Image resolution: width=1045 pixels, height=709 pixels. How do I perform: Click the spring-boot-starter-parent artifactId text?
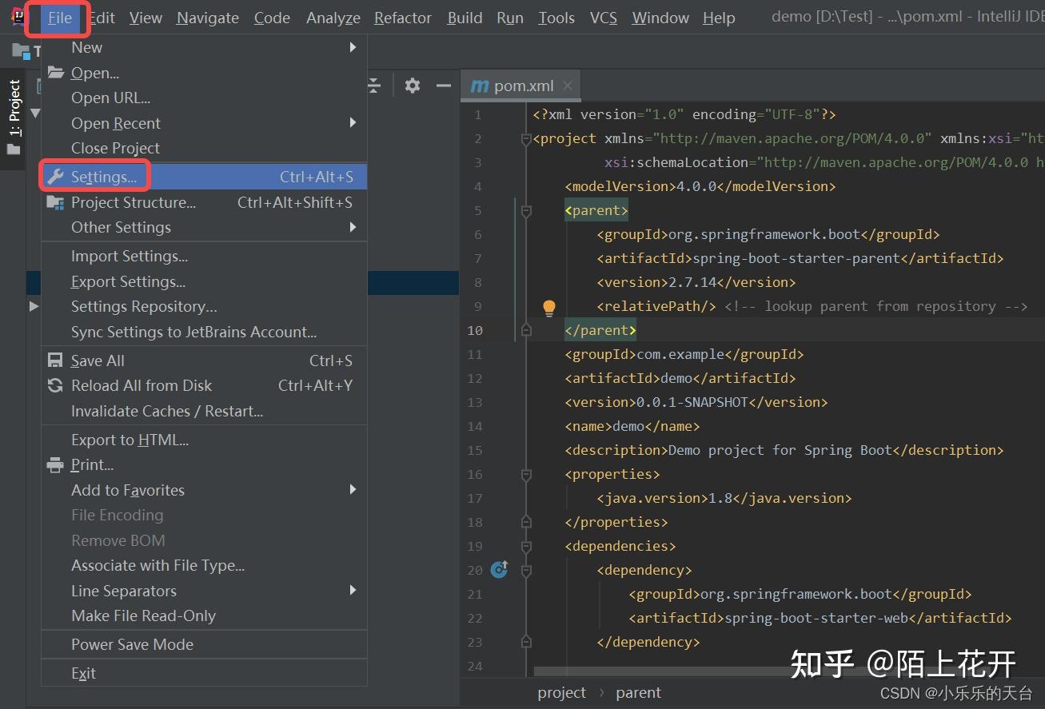[796, 258]
